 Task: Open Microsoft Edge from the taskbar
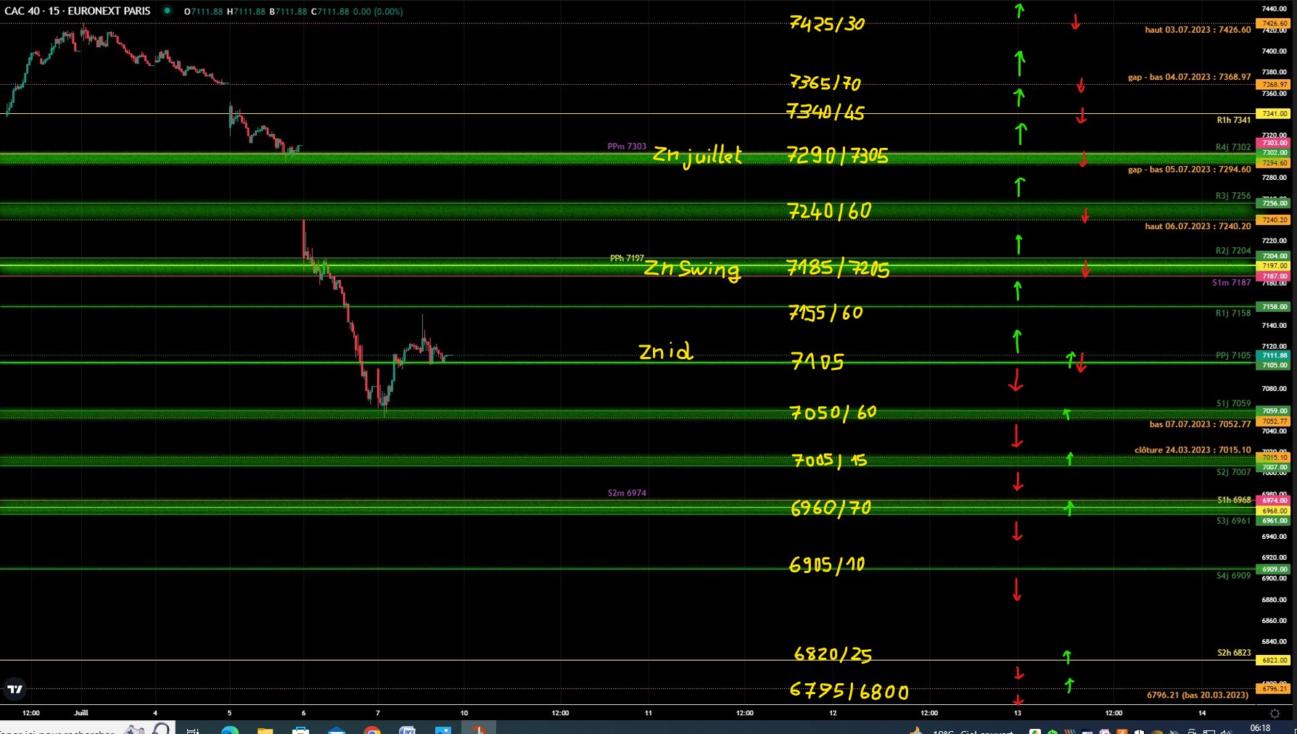(230, 730)
